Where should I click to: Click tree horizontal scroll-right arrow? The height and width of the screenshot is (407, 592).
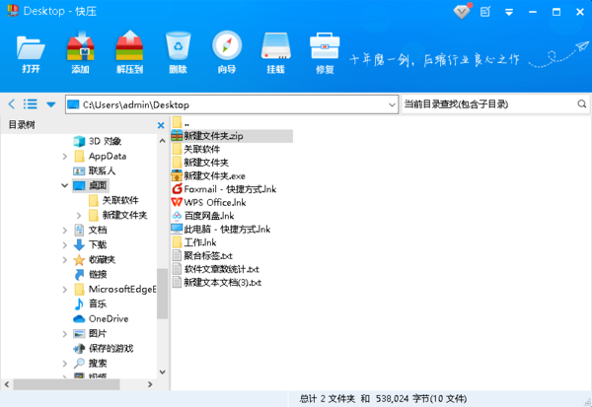150,384
